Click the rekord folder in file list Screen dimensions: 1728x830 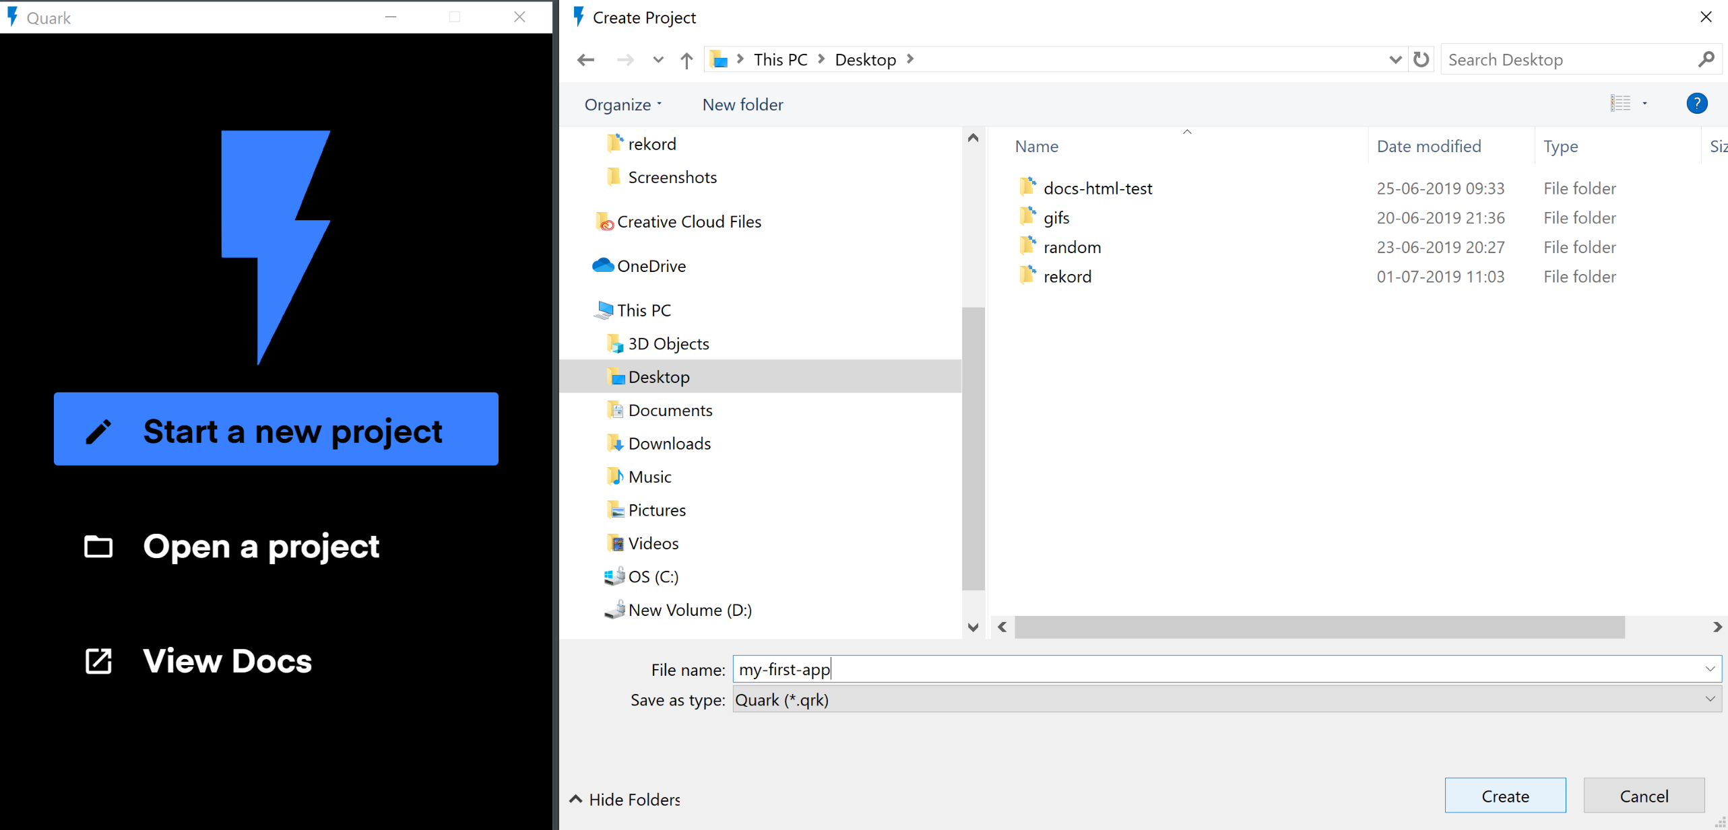1066,275
